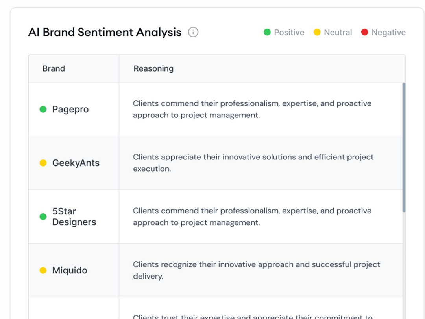Click the red Negative legend dot
The width and height of the screenshot is (425, 319).
coord(365,32)
